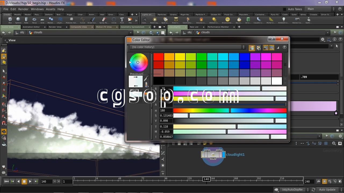Select the Curve shelf tool

[83, 20]
